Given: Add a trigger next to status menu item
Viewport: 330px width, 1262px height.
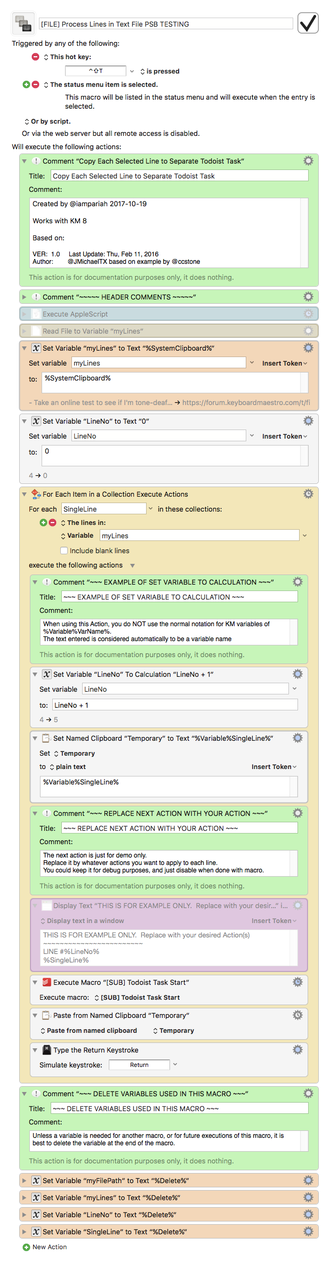Looking at the screenshot, I should tap(26, 84).
